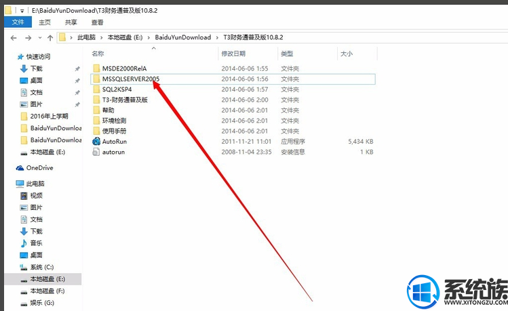
Task: Select the 帮助 folder icon
Action: (x=96, y=110)
